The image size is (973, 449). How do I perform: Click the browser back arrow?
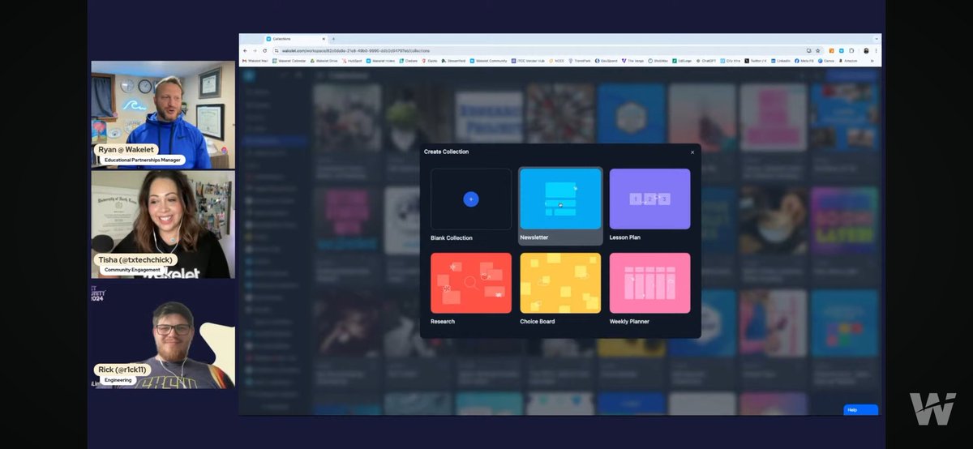tap(245, 51)
